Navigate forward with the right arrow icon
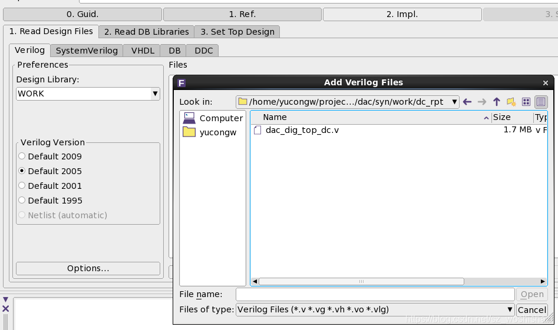Image resolution: width=558 pixels, height=330 pixels. tap(482, 102)
